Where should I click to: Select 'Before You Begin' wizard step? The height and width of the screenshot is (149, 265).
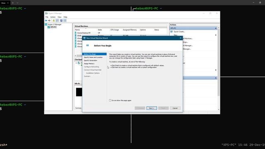(x=94, y=54)
